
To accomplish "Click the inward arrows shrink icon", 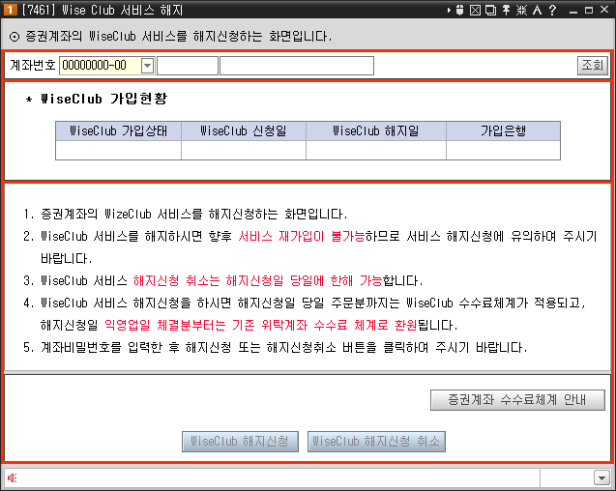I will (521, 10).
